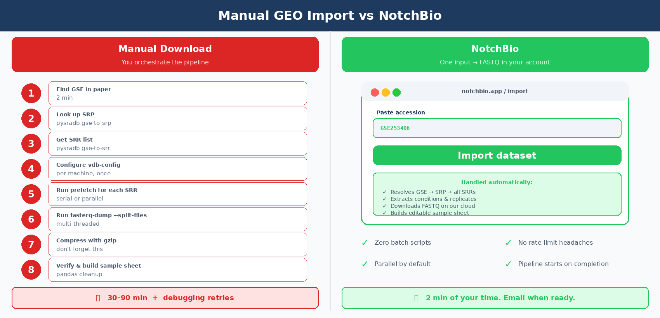Screen dimensions: 660x318
Task: Click the 2 min of your time banner
Action: tap(495, 298)
